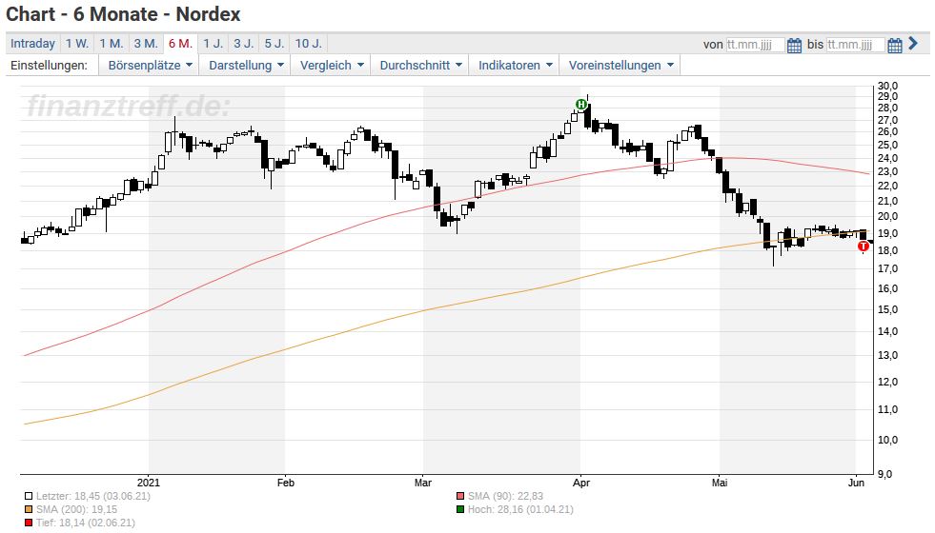The height and width of the screenshot is (533, 935).
Task: Click the 30,0 y-axis price label
Action: point(887,86)
